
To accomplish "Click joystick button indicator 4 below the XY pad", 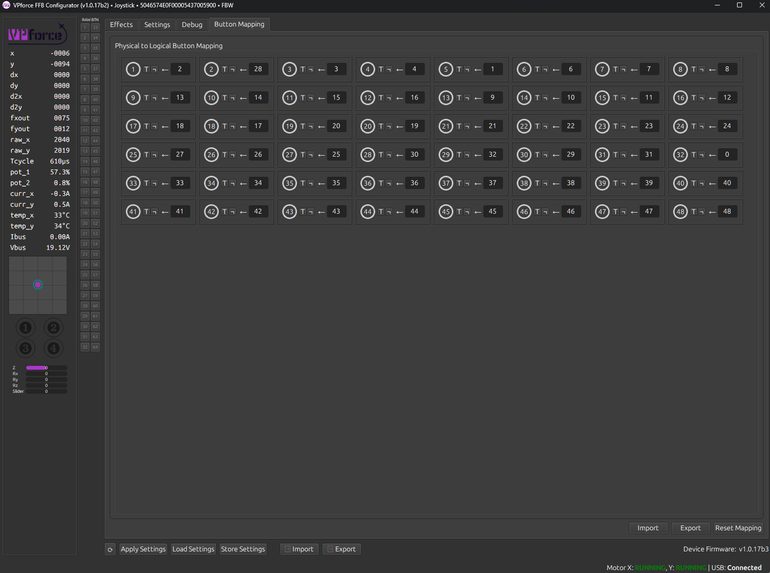I will click(x=54, y=349).
